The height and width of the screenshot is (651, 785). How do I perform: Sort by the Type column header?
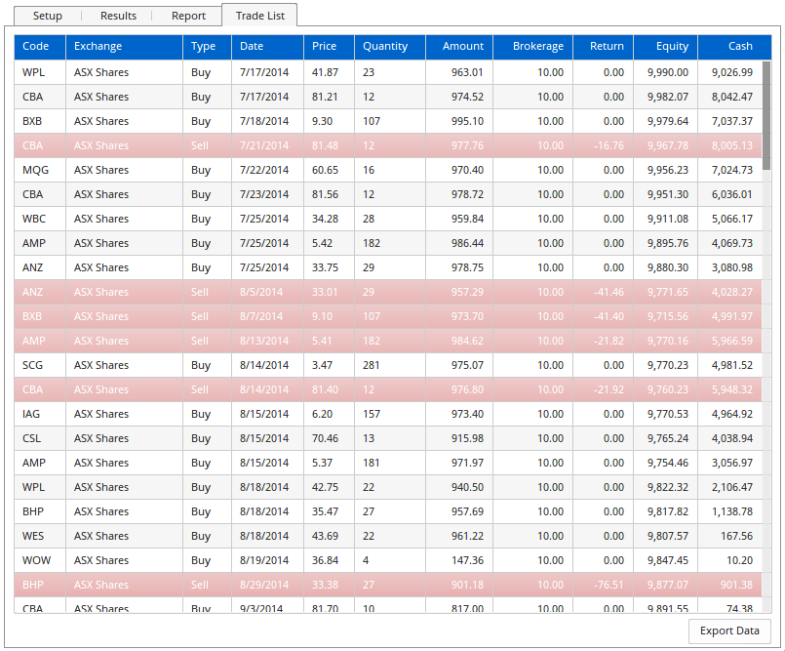click(x=208, y=47)
